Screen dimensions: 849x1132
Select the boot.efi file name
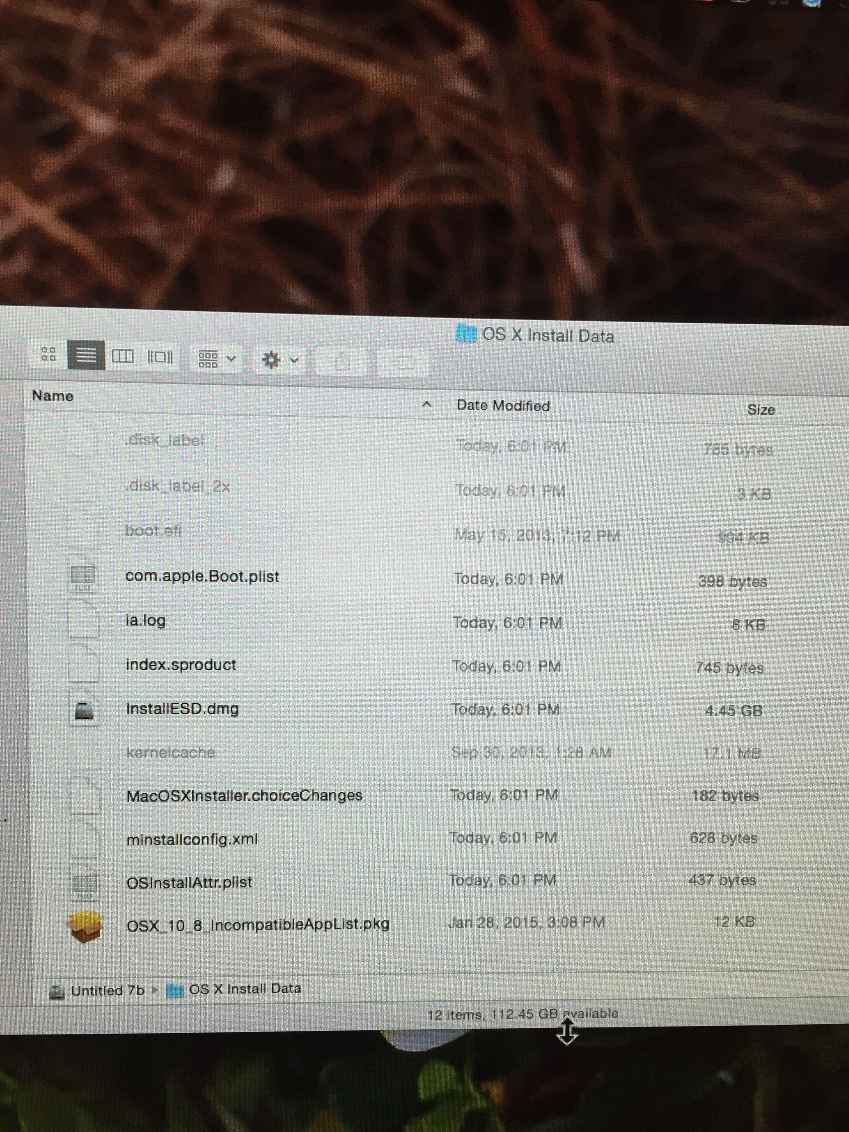[153, 531]
